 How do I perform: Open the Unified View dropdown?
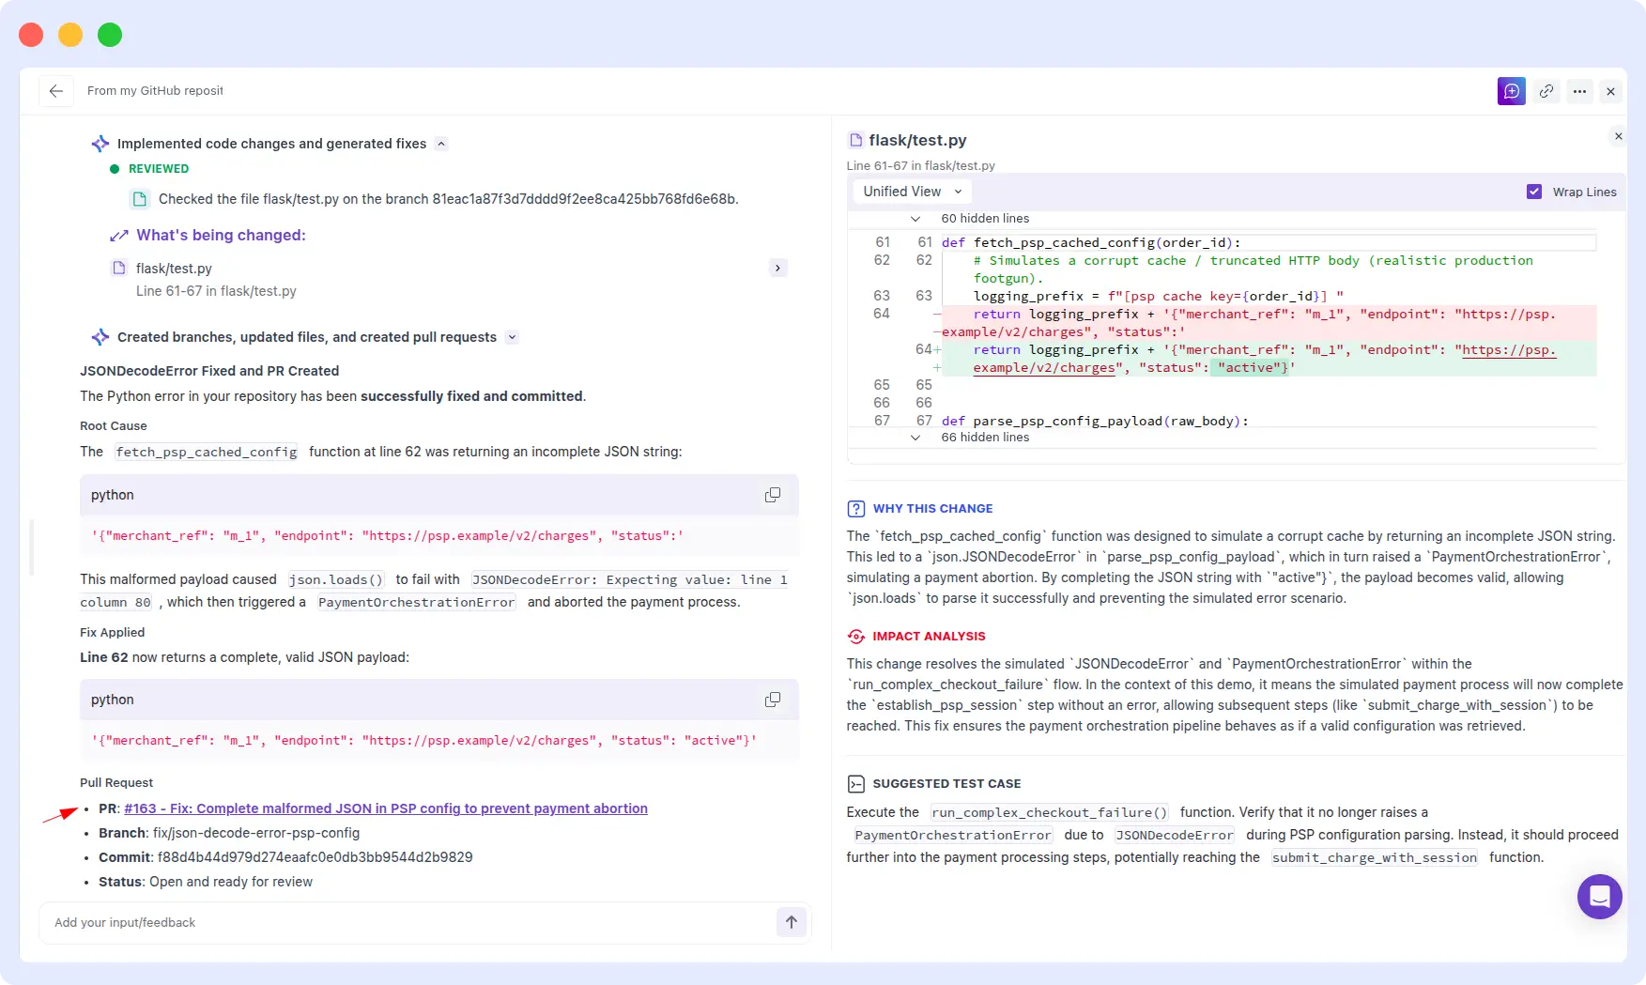coord(910,191)
